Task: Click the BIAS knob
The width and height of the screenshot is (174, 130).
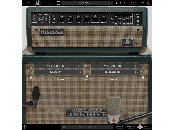Action: (138, 17)
